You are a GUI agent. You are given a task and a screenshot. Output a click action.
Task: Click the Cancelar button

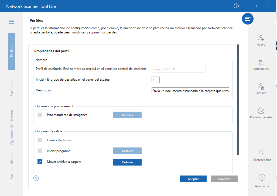pyautogui.click(x=224, y=179)
